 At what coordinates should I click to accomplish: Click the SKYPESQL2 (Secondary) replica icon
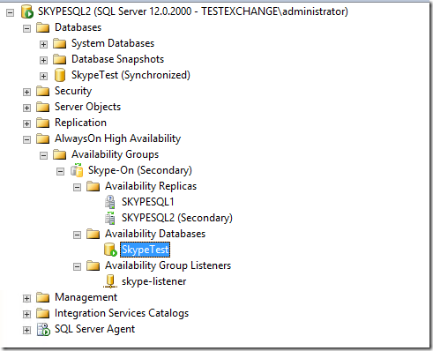click(x=110, y=218)
